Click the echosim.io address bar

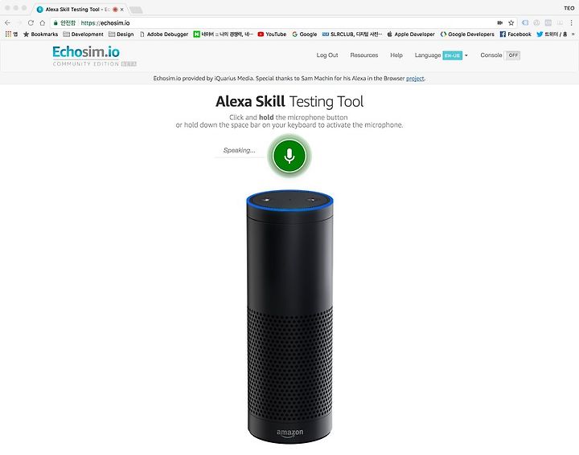click(x=273, y=22)
